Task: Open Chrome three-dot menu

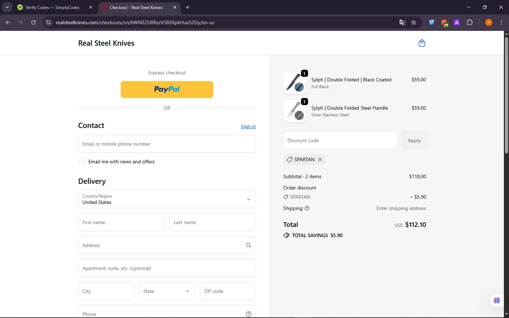Action: pyautogui.click(x=501, y=22)
